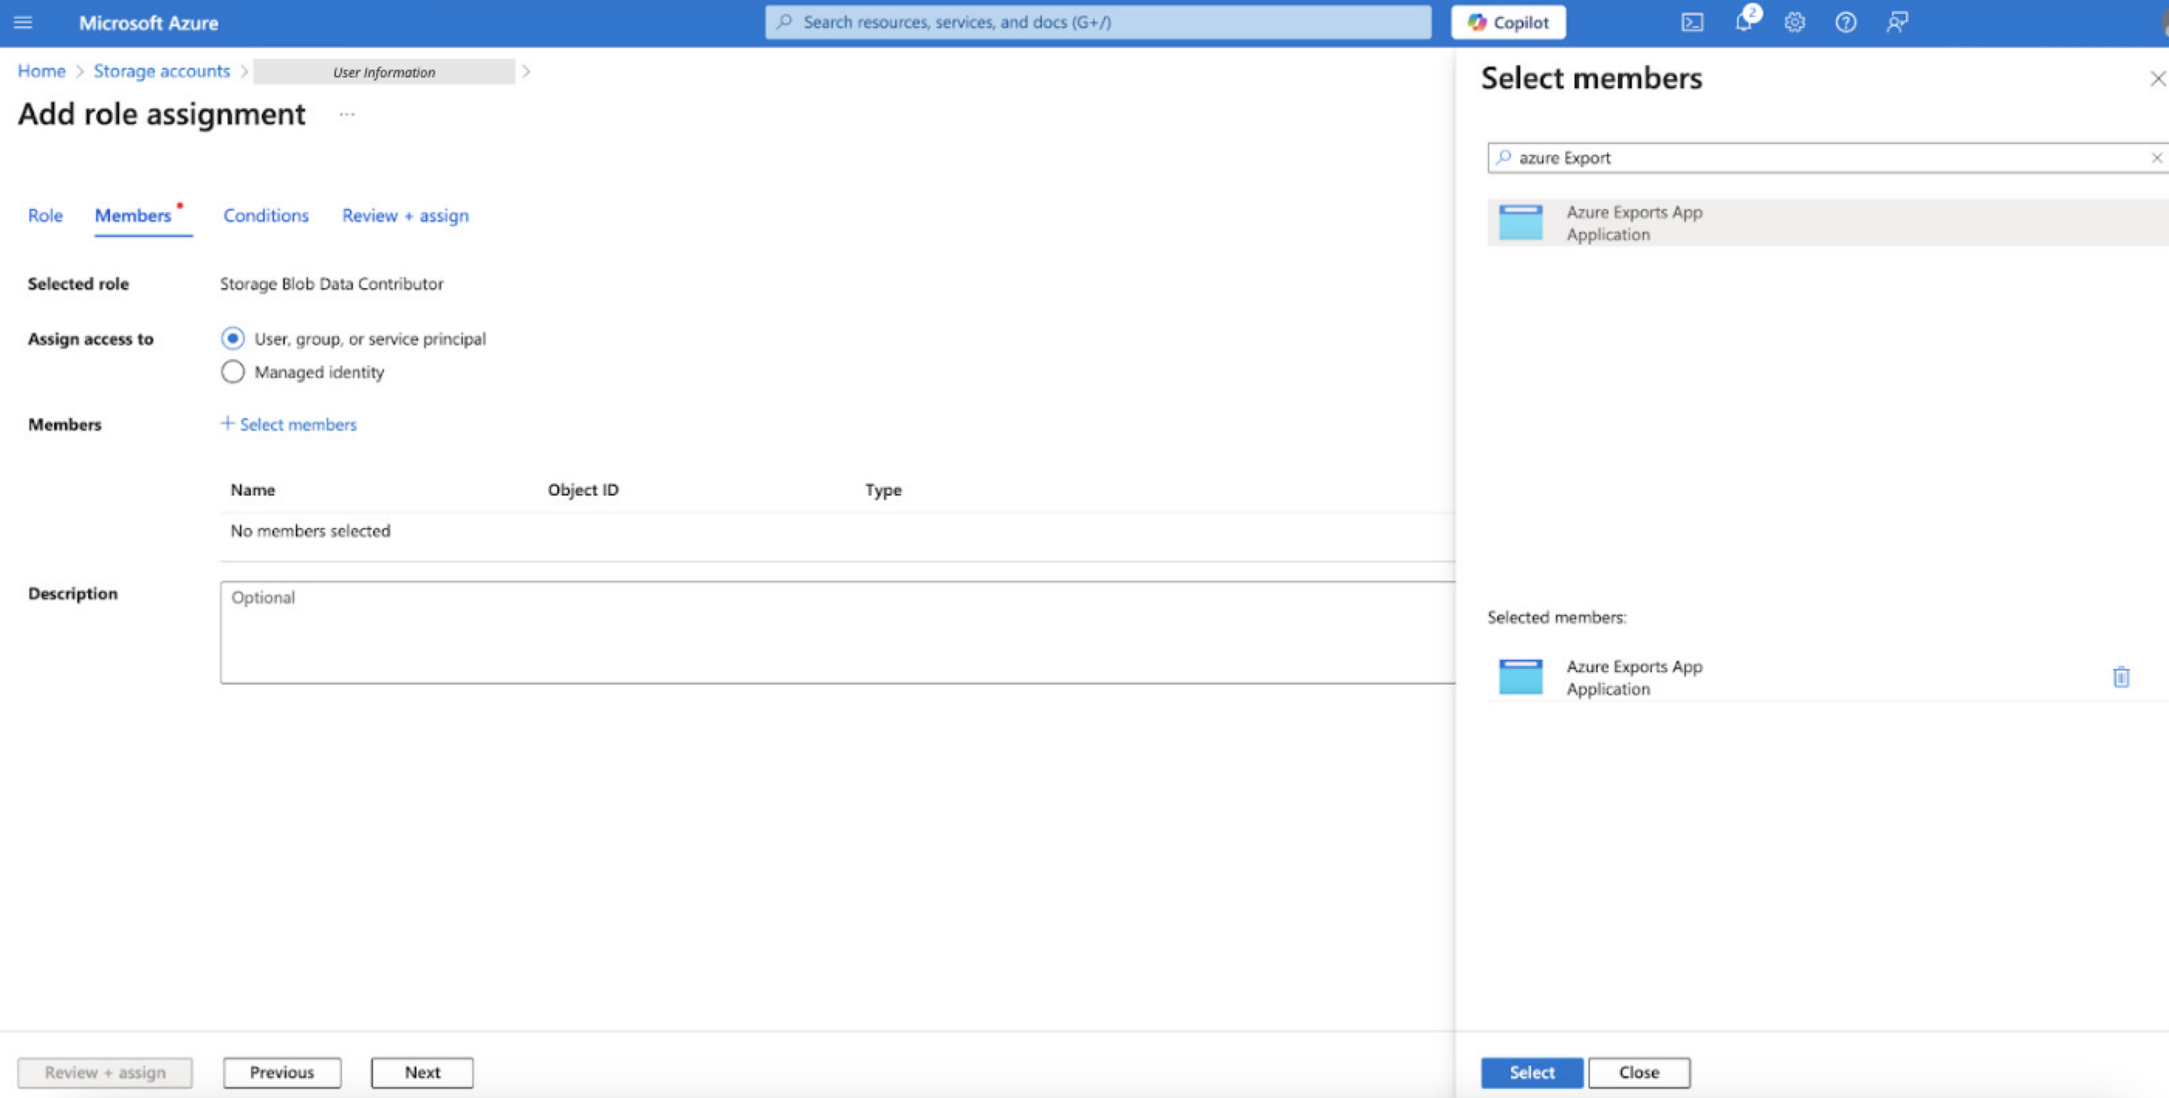Go to the Review + assign tab

click(405, 215)
